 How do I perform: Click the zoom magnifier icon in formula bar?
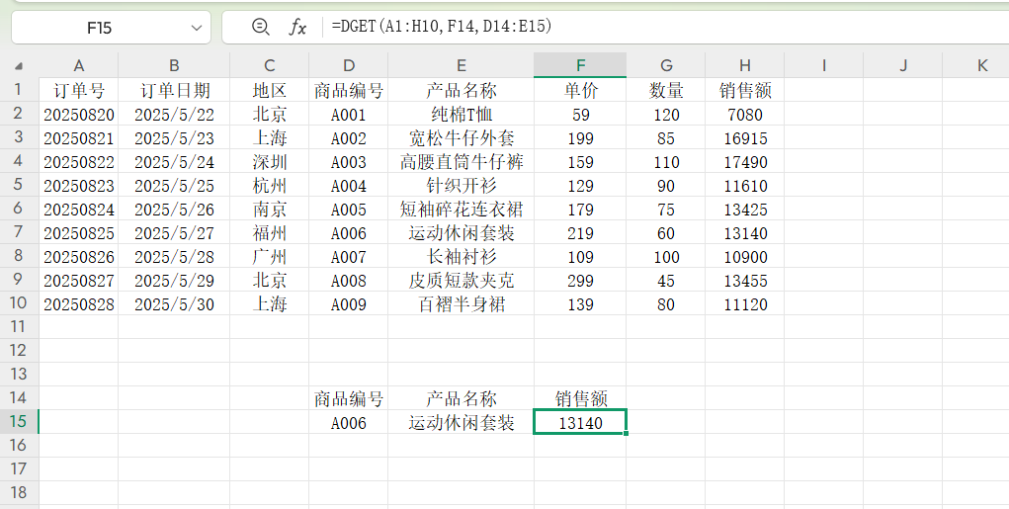click(x=260, y=27)
